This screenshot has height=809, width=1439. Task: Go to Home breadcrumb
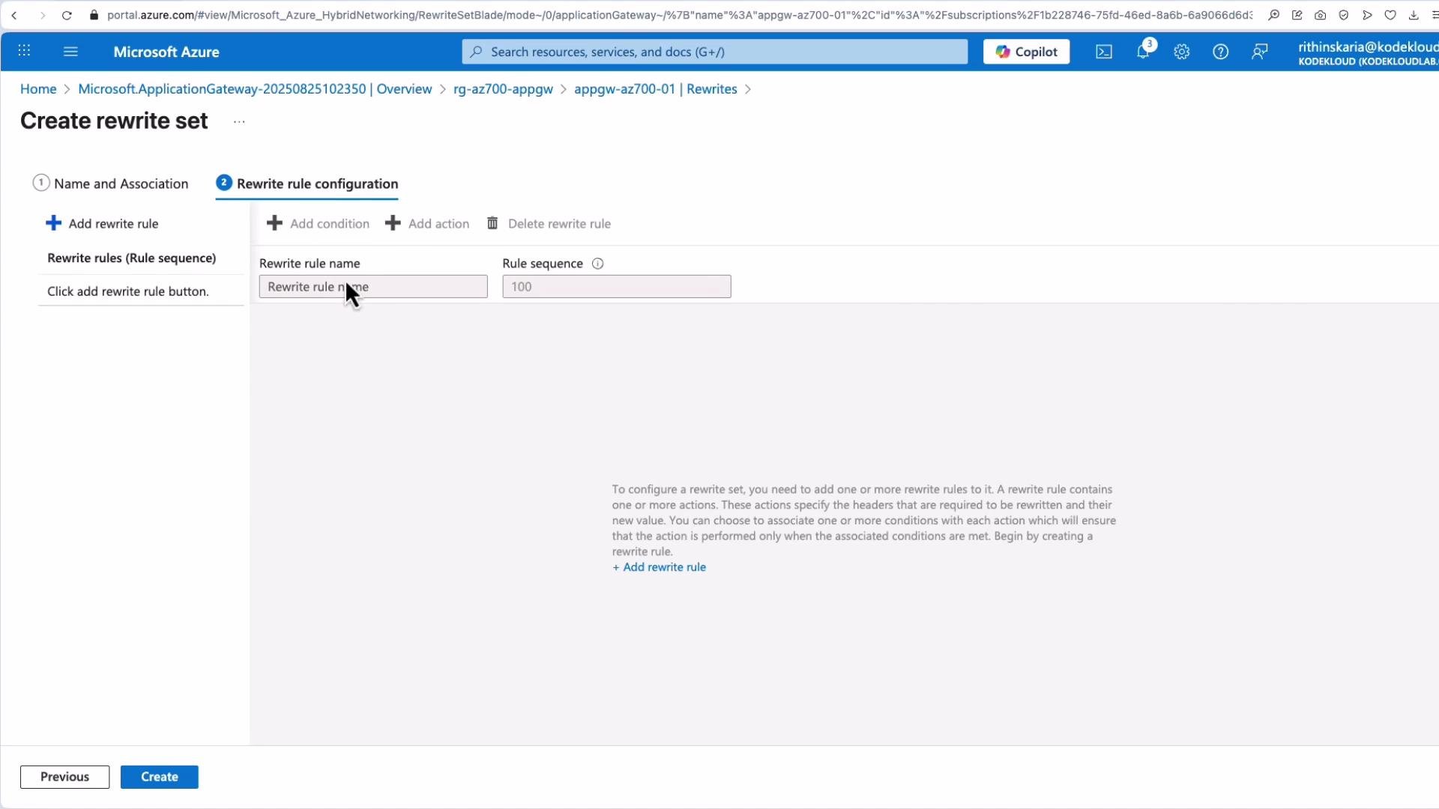[38, 89]
